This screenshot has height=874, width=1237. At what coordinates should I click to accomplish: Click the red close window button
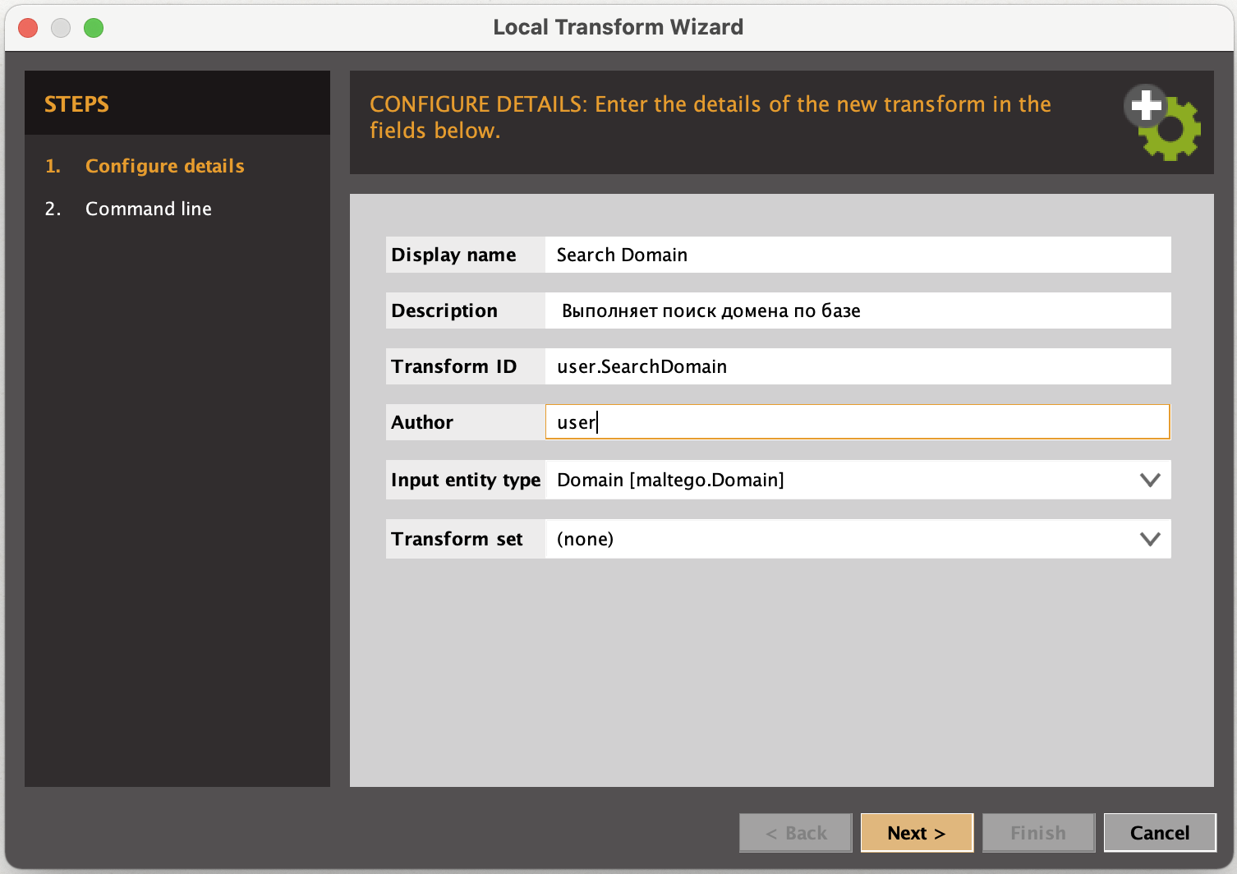28,28
